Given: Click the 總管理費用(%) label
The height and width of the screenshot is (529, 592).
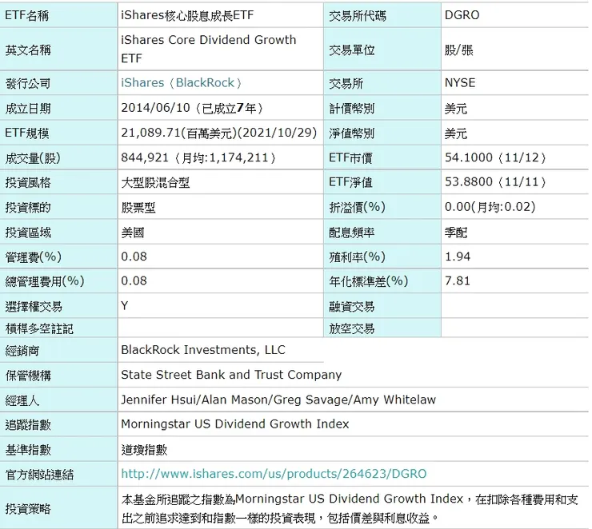Looking at the screenshot, I should (45, 281).
